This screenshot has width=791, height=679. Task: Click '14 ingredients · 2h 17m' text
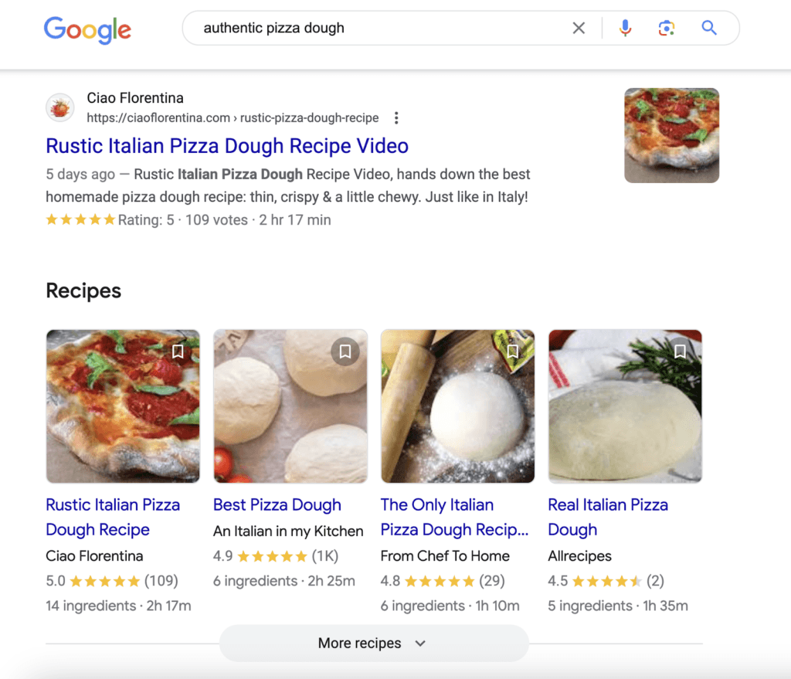pyautogui.click(x=118, y=606)
